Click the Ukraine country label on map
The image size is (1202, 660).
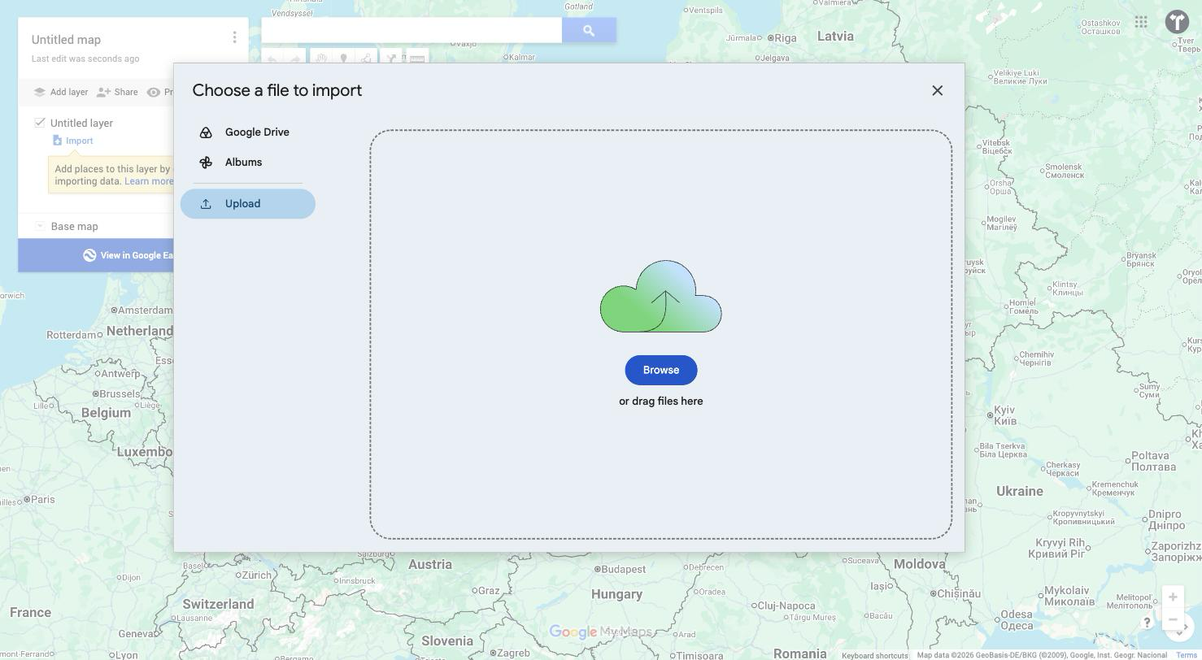coord(1020,491)
